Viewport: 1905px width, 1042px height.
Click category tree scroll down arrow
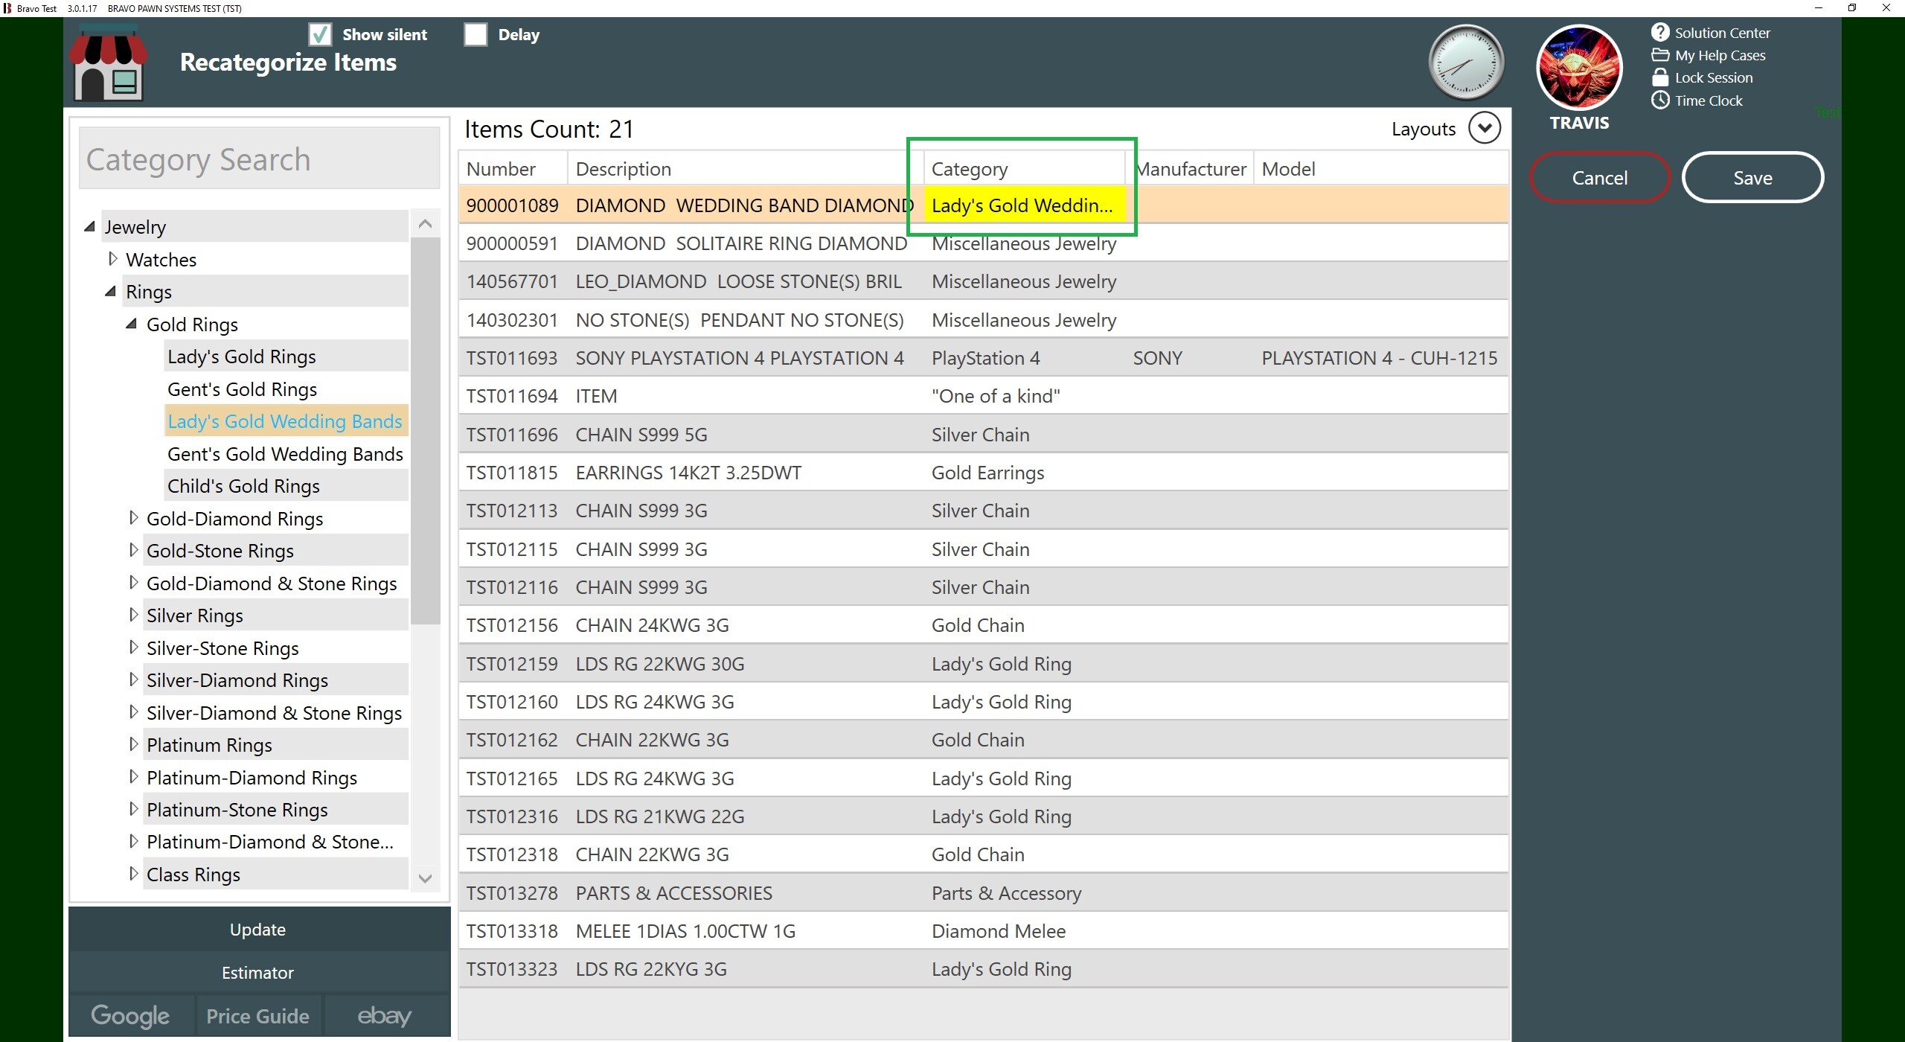coord(426,878)
